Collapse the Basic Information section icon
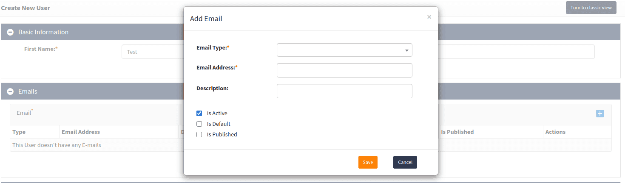Image resolution: width=625 pixels, height=183 pixels. point(10,32)
